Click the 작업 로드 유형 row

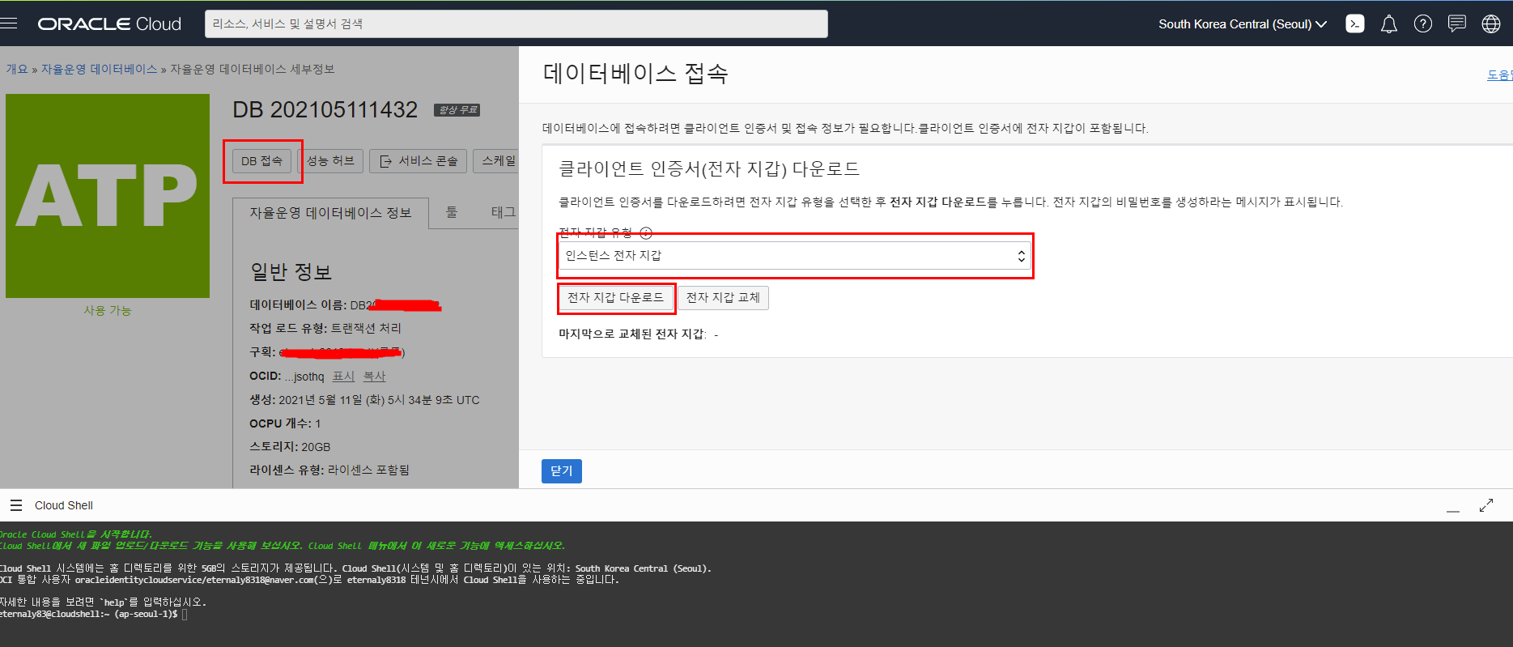(325, 329)
